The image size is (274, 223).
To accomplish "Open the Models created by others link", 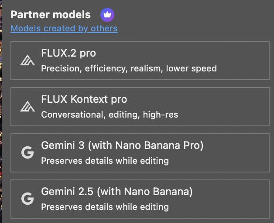I will pyautogui.click(x=64, y=29).
